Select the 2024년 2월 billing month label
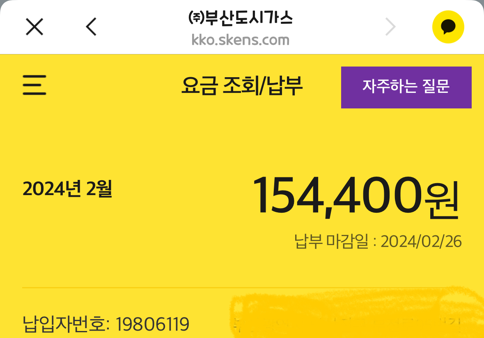Viewport: 484px width, 338px height. pyautogui.click(x=67, y=189)
